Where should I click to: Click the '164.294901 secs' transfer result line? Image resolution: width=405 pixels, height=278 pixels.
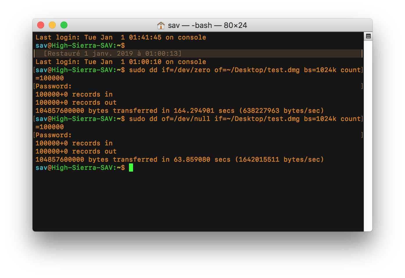pos(180,111)
